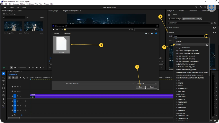Open the Export workspace
The height and width of the screenshot is (123, 219).
pyautogui.click(x=24, y=7)
